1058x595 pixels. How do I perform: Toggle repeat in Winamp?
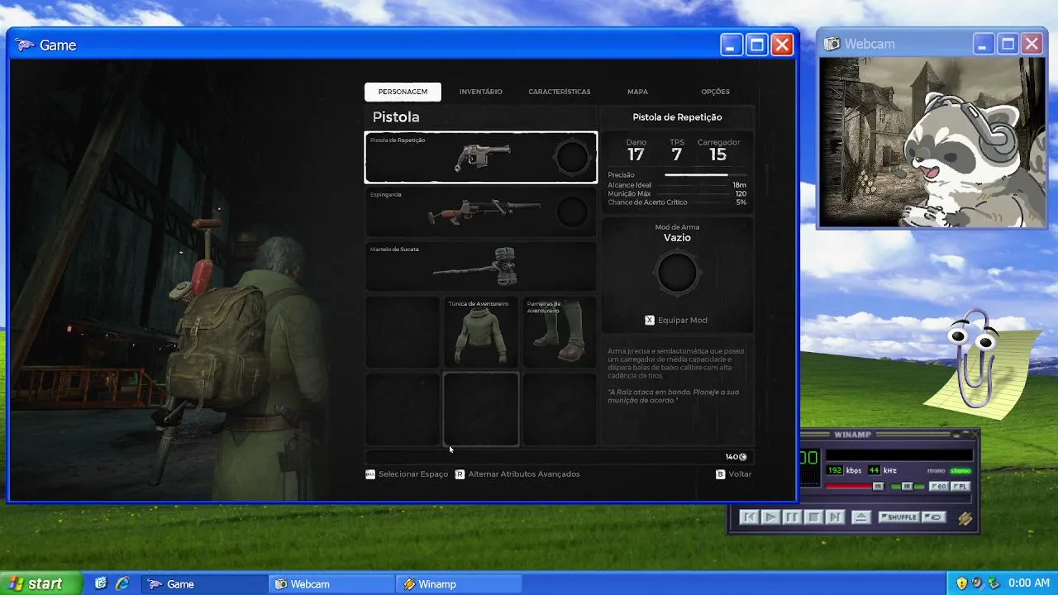tap(933, 517)
